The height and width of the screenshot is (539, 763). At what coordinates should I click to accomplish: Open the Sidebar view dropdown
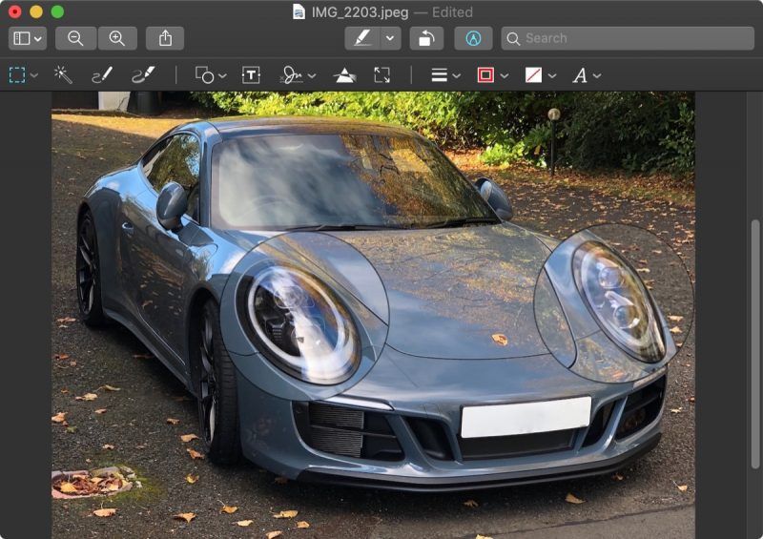pyautogui.click(x=27, y=38)
